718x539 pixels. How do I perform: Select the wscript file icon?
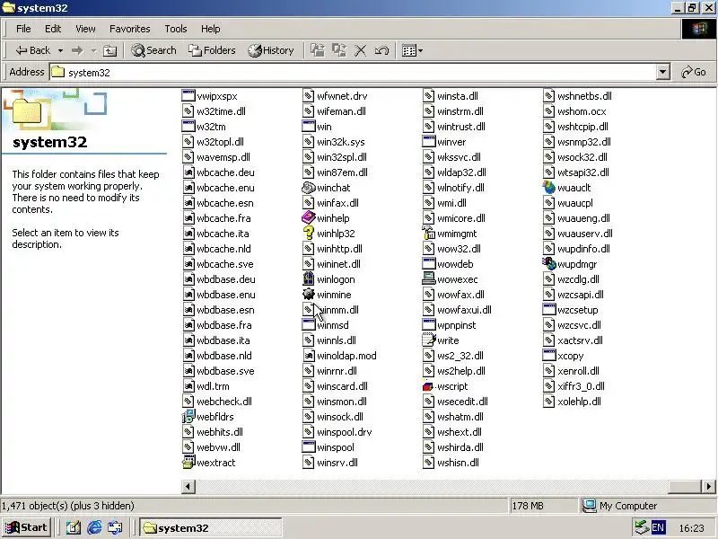429,386
